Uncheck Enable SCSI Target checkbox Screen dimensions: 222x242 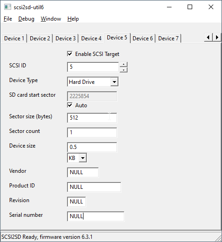pos(70,54)
